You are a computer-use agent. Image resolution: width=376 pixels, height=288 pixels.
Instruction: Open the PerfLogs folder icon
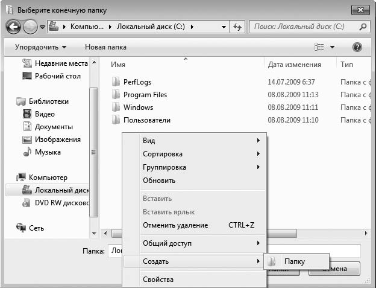[116, 82]
